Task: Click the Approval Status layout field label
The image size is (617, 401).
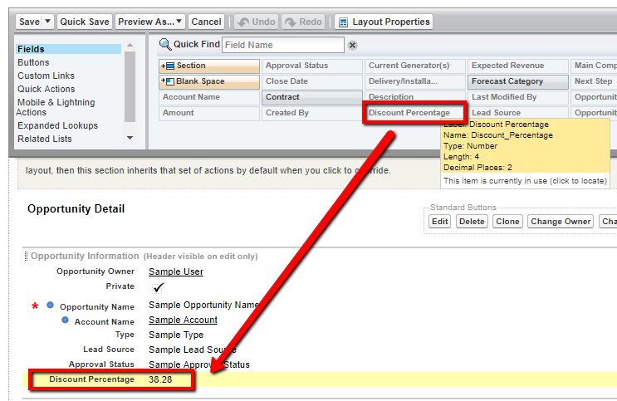Action: coord(101,364)
